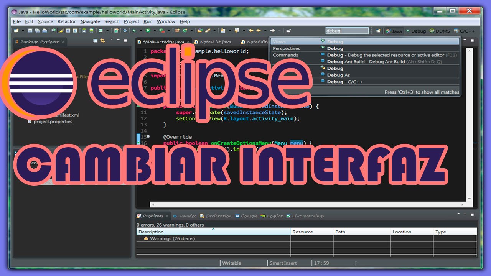Open the Back history dropdown arrow

(265, 30)
